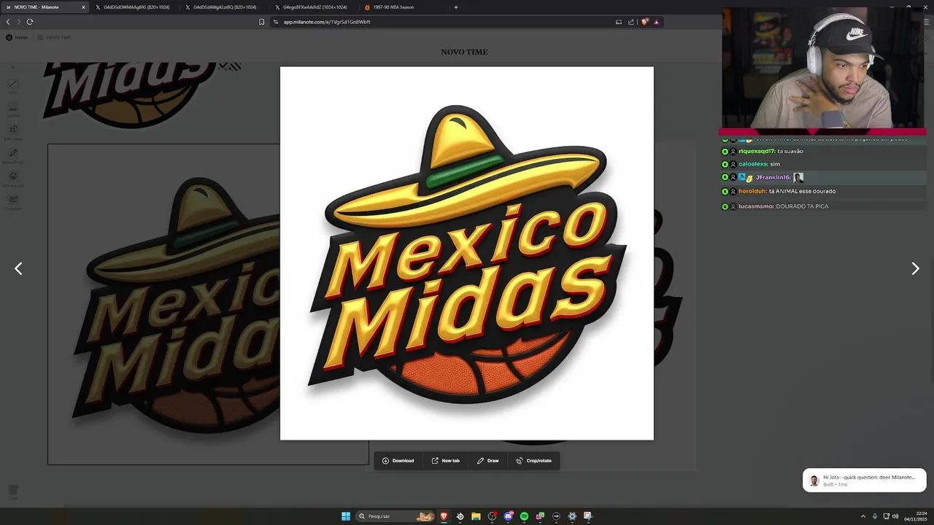The width and height of the screenshot is (934, 525).
Task: Click the microphone icon in the system tray
Action: (x=875, y=516)
